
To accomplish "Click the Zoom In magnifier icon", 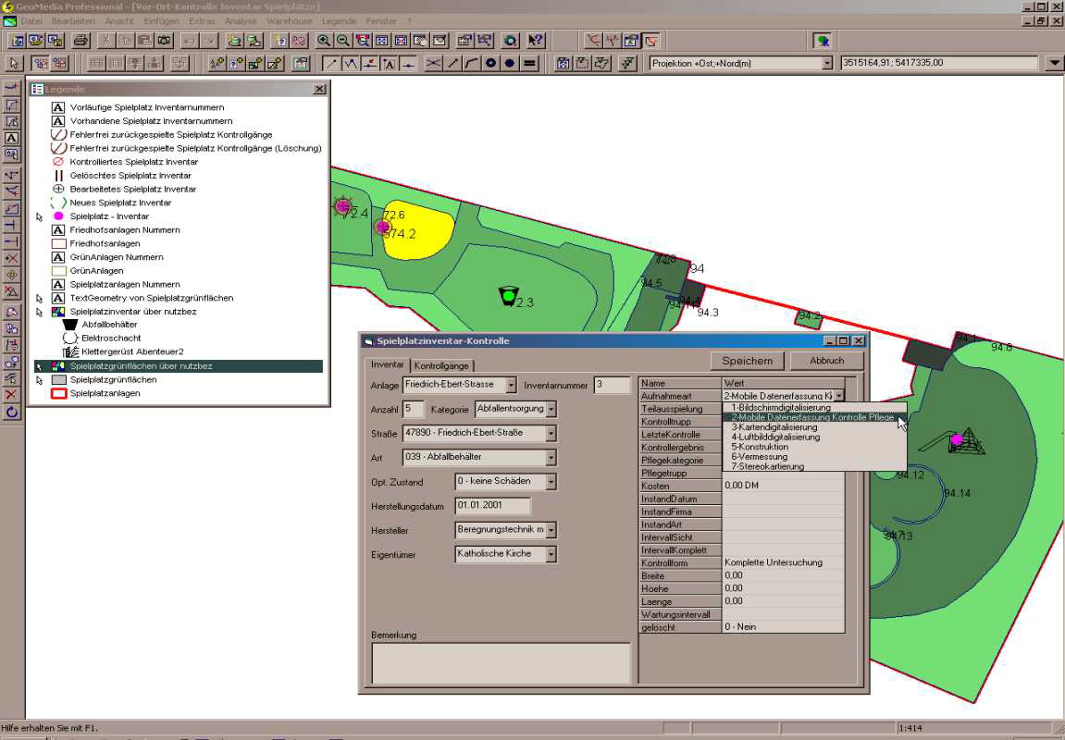I will point(324,41).
